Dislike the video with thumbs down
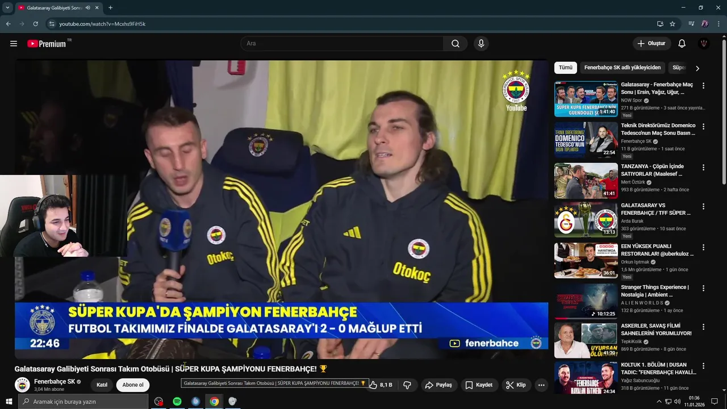This screenshot has width=727, height=409. [x=407, y=385]
